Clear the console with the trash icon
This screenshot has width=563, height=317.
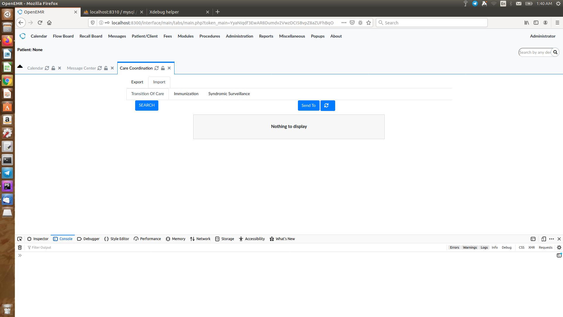pos(20,247)
